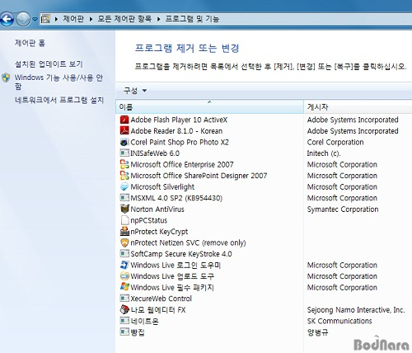This screenshot has height=353, width=412.
Task: Select Adobe Reader 8.1.0 - Korean name
Action: [x=176, y=131]
